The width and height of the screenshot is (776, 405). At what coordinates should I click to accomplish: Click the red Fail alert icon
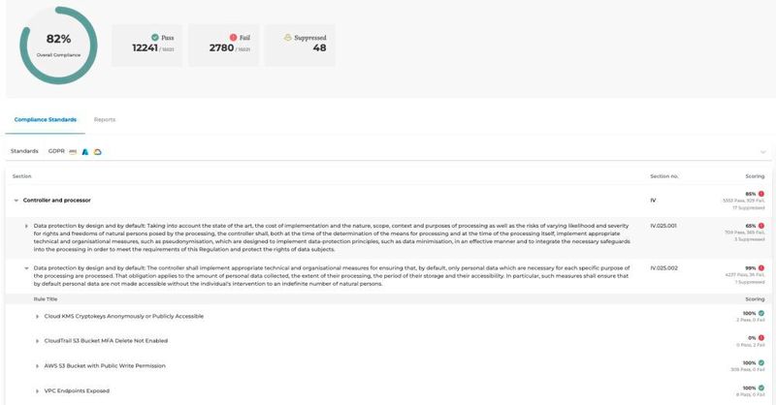(233, 38)
